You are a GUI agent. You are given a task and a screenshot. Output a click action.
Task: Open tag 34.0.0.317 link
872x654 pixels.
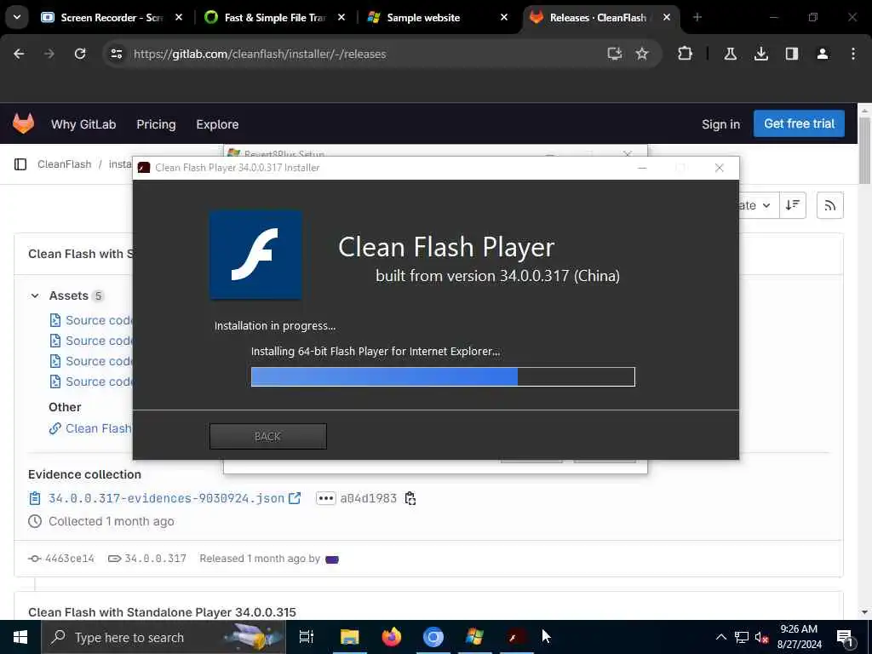click(x=155, y=559)
